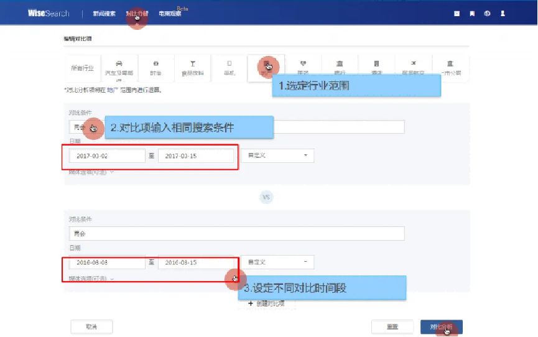Click the blue 对比分析 button

(x=441, y=326)
